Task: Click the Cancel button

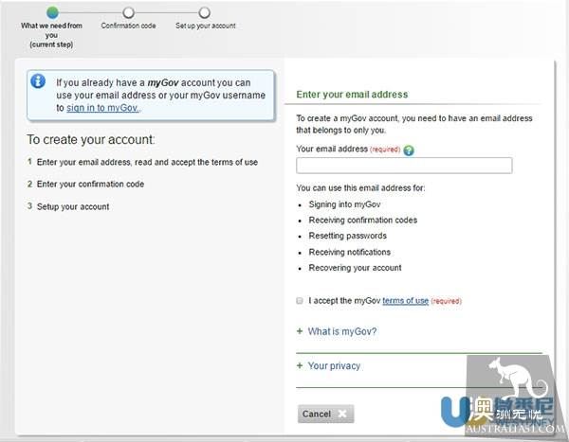Action: (325, 414)
